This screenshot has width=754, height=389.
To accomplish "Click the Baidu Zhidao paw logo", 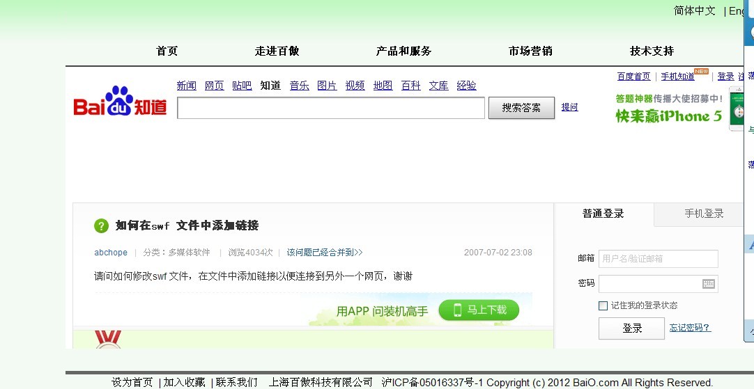I will (120, 102).
